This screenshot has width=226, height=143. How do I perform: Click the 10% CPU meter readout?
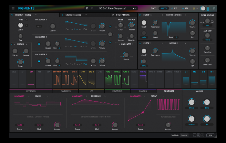[x=211, y=135]
